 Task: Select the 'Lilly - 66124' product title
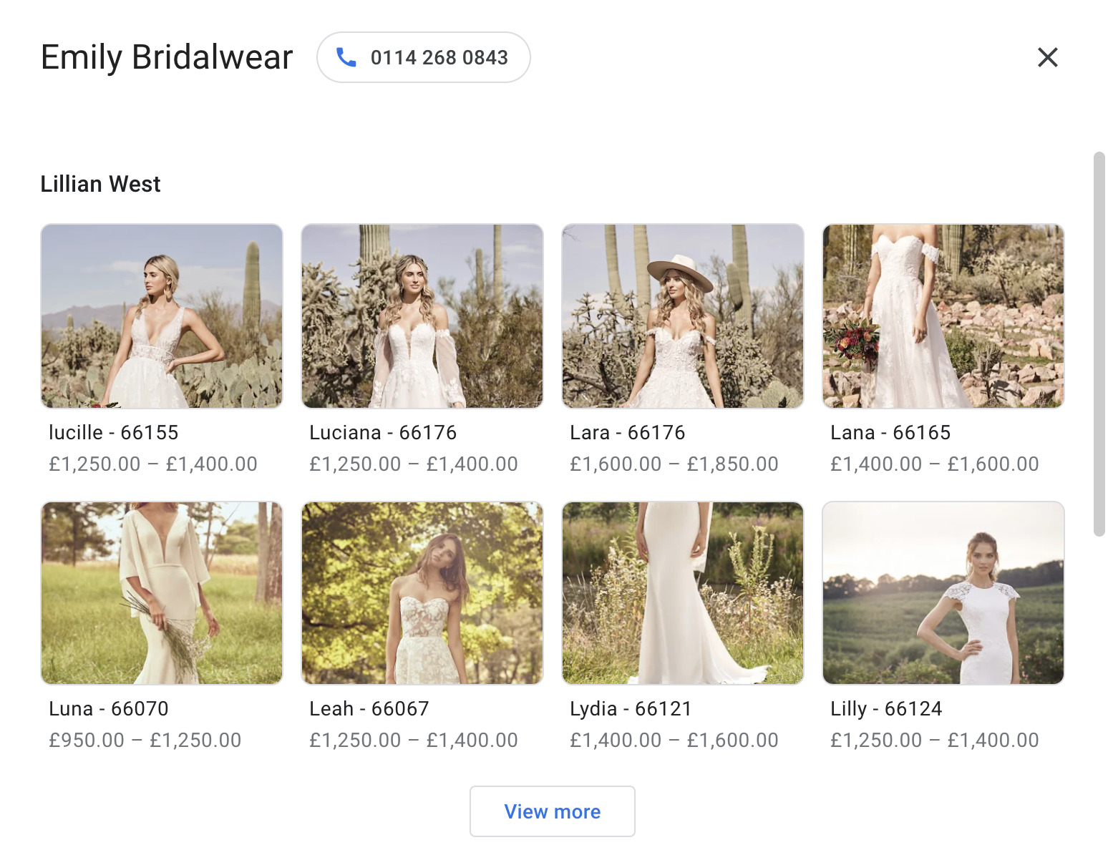click(886, 709)
